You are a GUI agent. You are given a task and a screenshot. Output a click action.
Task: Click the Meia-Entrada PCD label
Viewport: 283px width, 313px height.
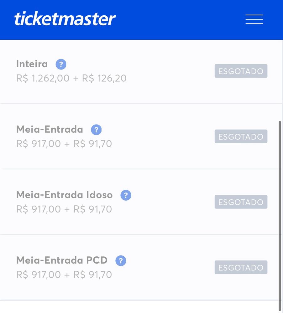click(62, 260)
